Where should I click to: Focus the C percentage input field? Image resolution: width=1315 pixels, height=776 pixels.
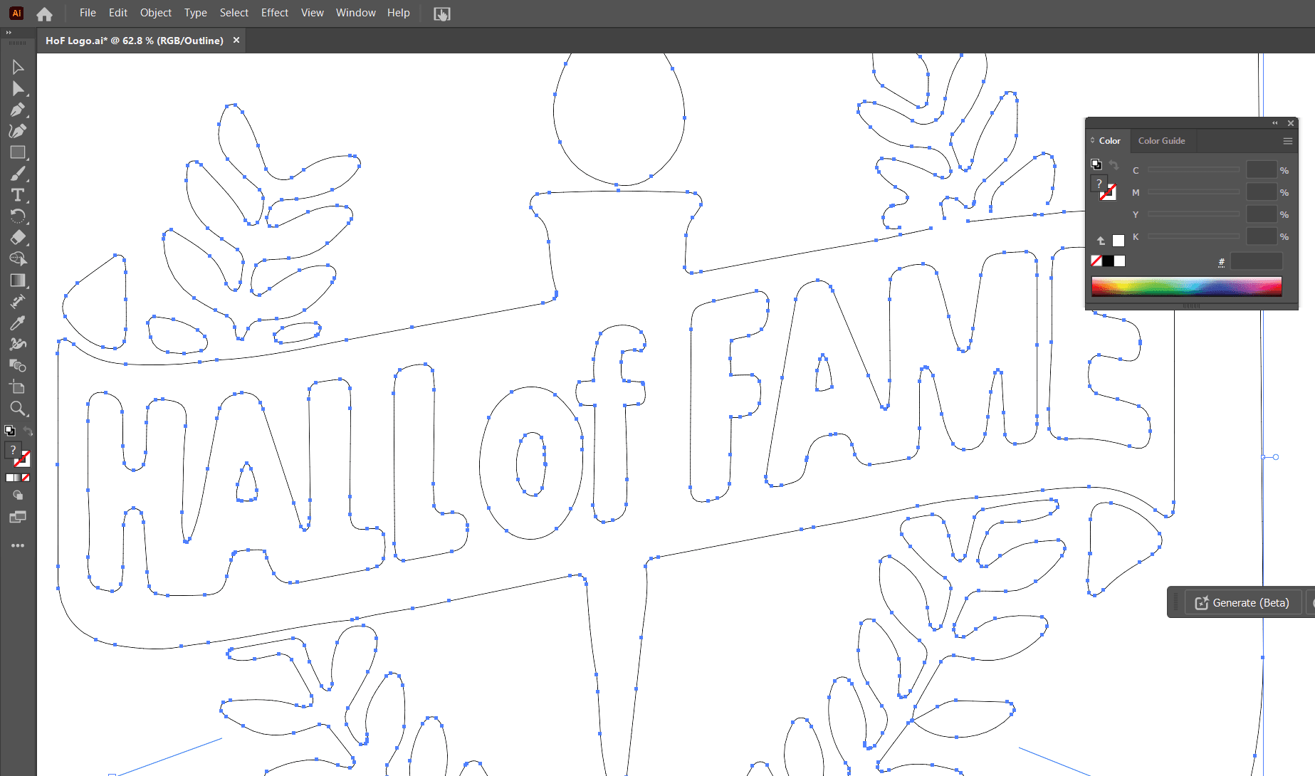1261,170
